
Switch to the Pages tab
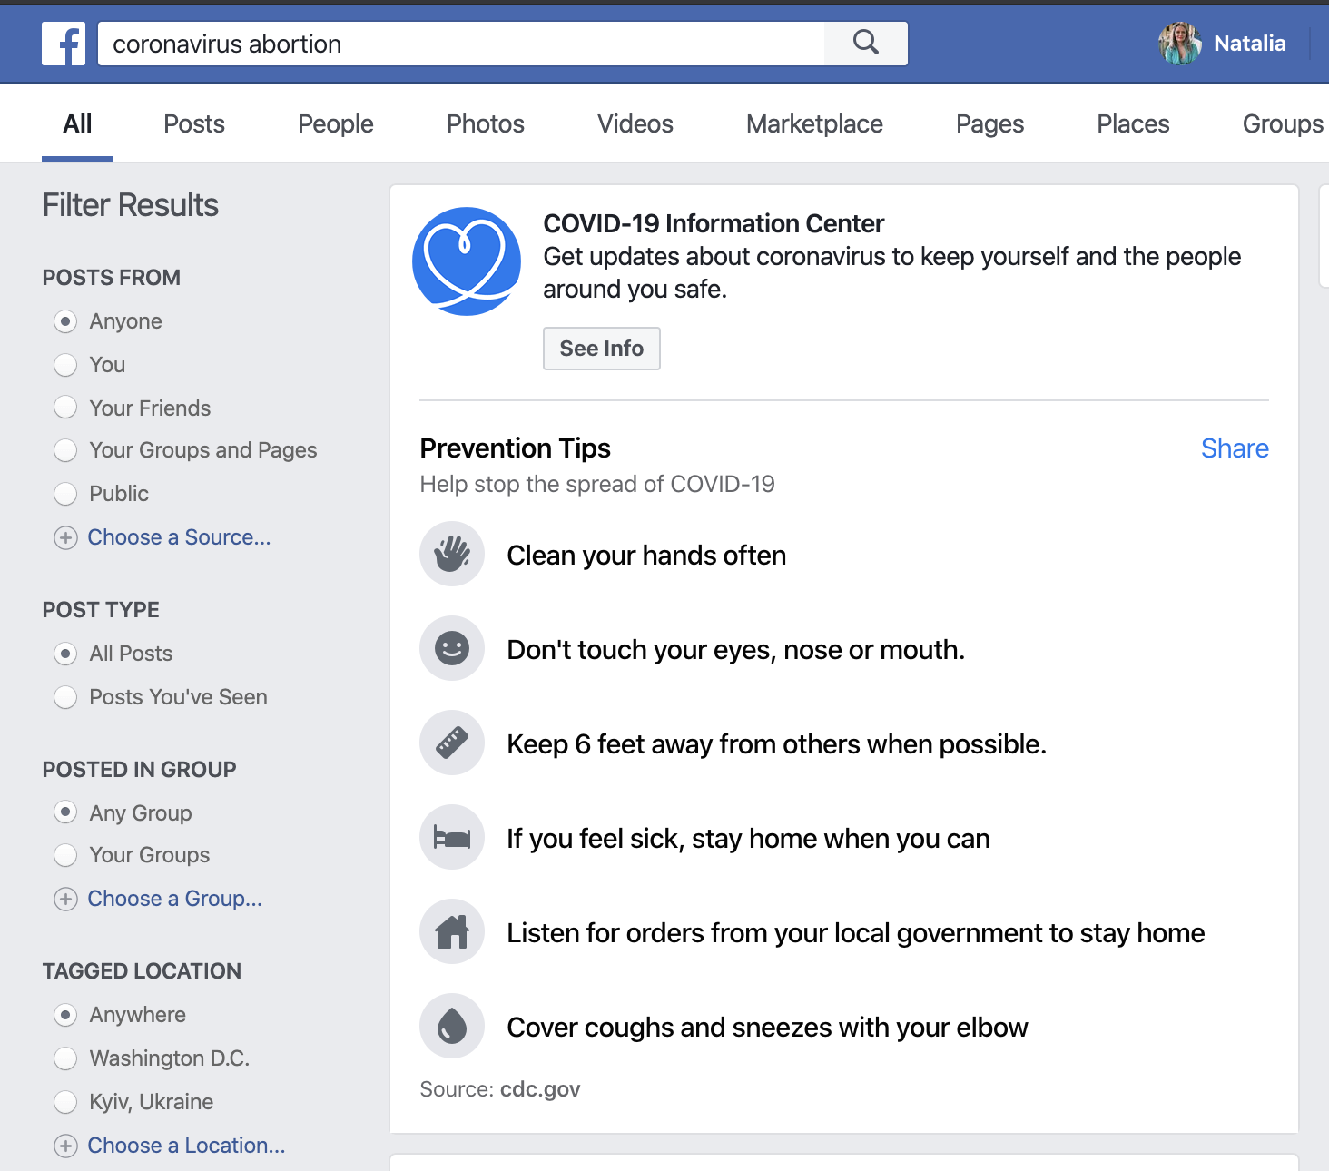[x=989, y=123]
